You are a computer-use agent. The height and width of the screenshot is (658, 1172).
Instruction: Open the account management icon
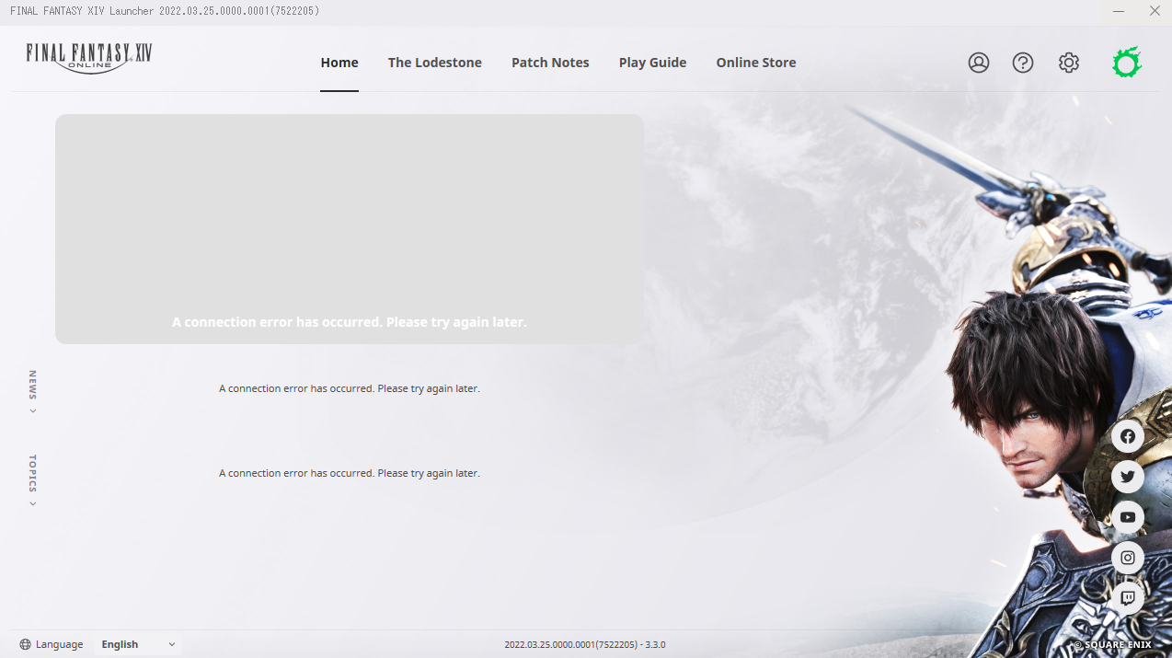click(x=979, y=63)
